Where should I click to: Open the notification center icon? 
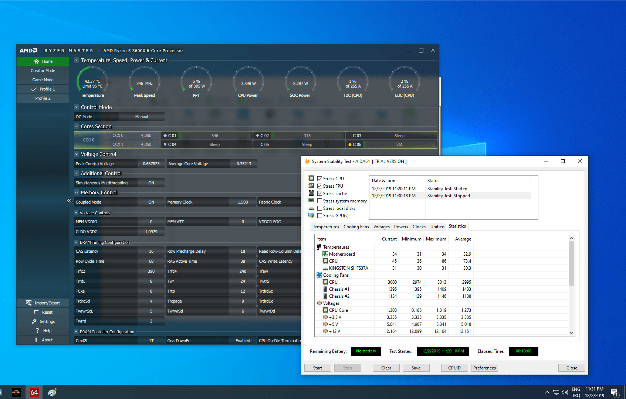[615, 393]
